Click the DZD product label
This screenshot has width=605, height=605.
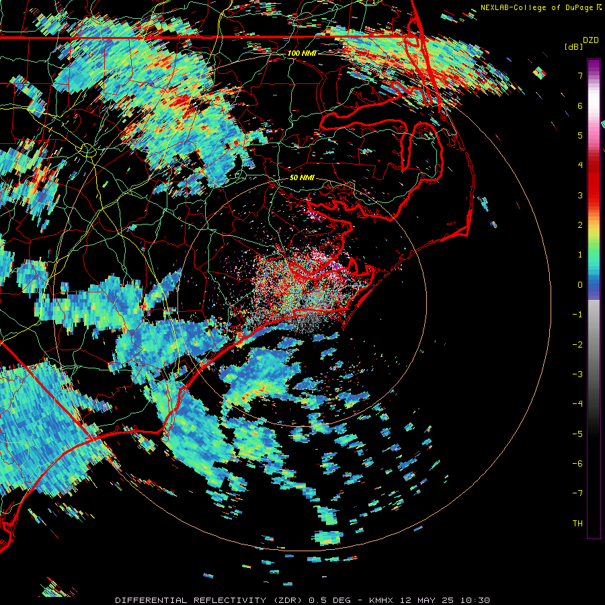(591, 40)
